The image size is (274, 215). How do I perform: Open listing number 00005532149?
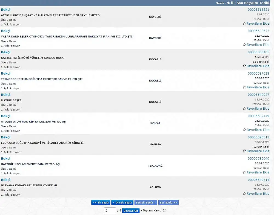pos(258,116)
